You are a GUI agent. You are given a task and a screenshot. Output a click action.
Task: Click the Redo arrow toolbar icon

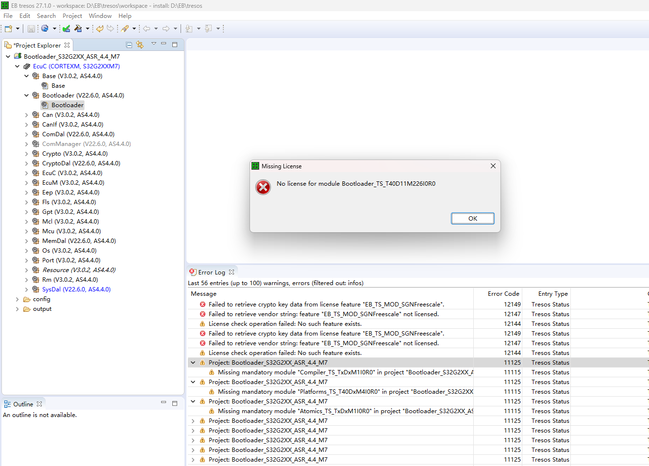110,29
